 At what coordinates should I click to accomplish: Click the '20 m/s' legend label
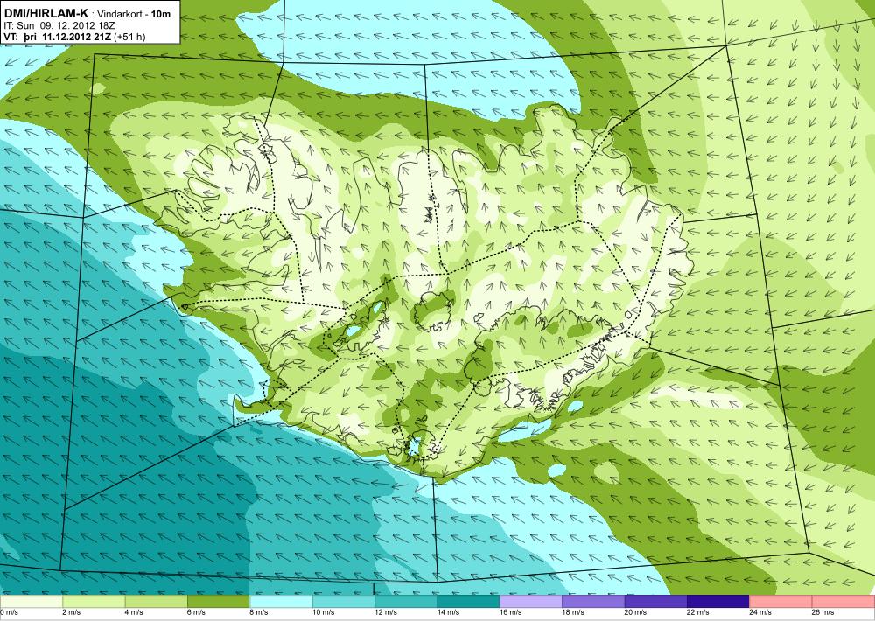pyautogui.click(x=635, y=612)
